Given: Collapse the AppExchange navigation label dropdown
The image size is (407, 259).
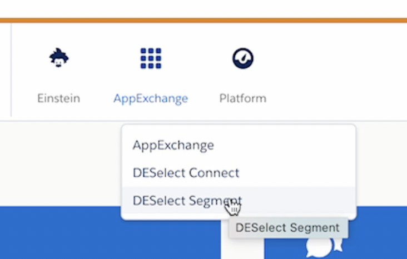Looking at the screenshot, I should pyautogui.click(x=151, y=98).
